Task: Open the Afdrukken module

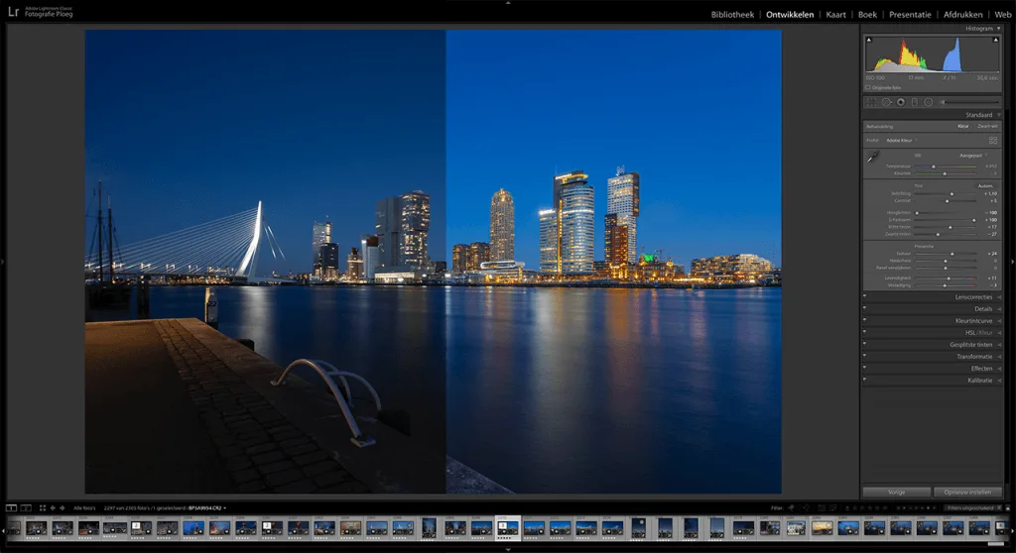Action: coord(962,14)
